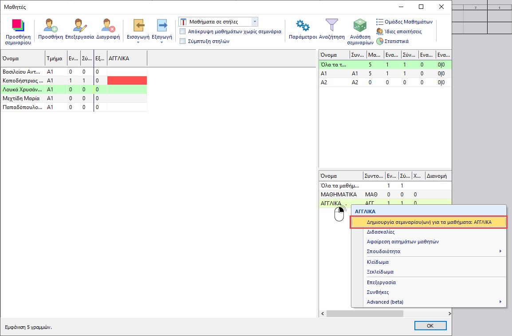Open Στατιστικά pie chart icon
512x336 pixels.
(380, 41)
